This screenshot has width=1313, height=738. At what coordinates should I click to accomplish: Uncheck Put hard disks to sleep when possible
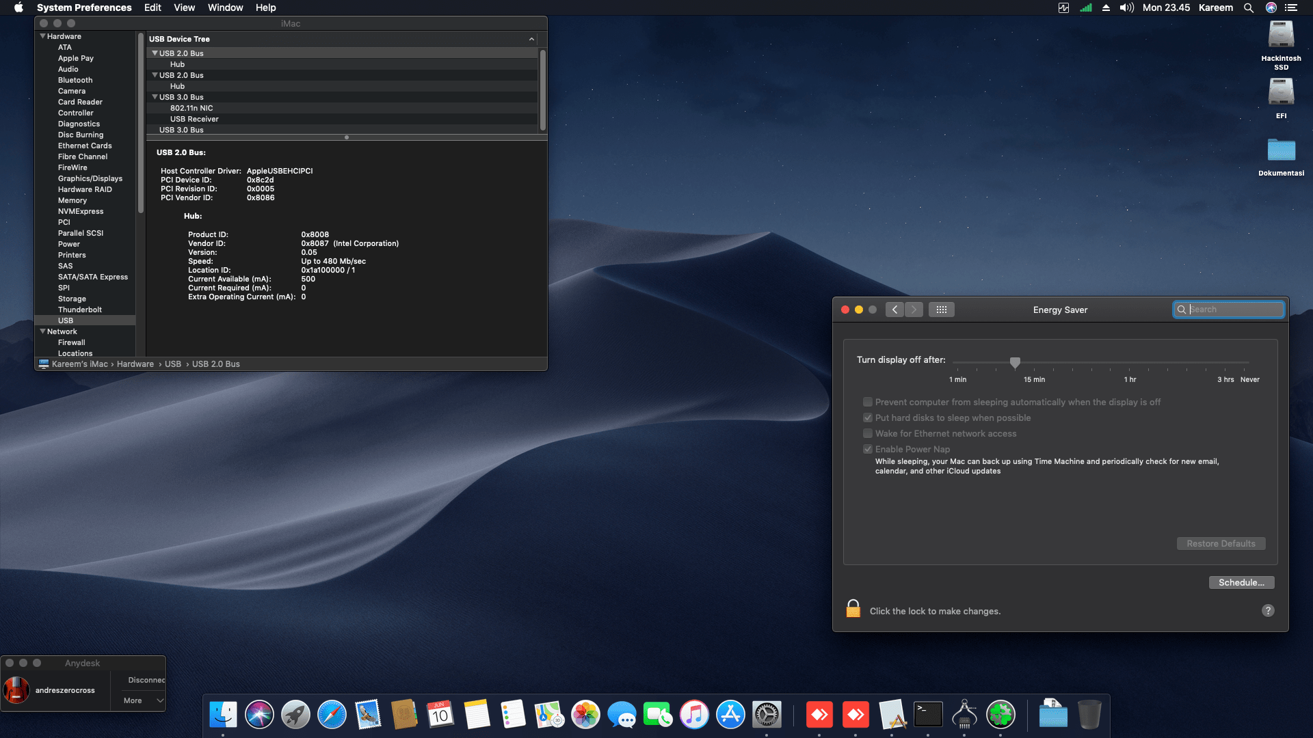tap(867, 418)
